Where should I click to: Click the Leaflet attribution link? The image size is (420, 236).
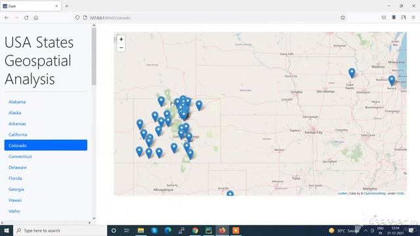pos(342,193)
